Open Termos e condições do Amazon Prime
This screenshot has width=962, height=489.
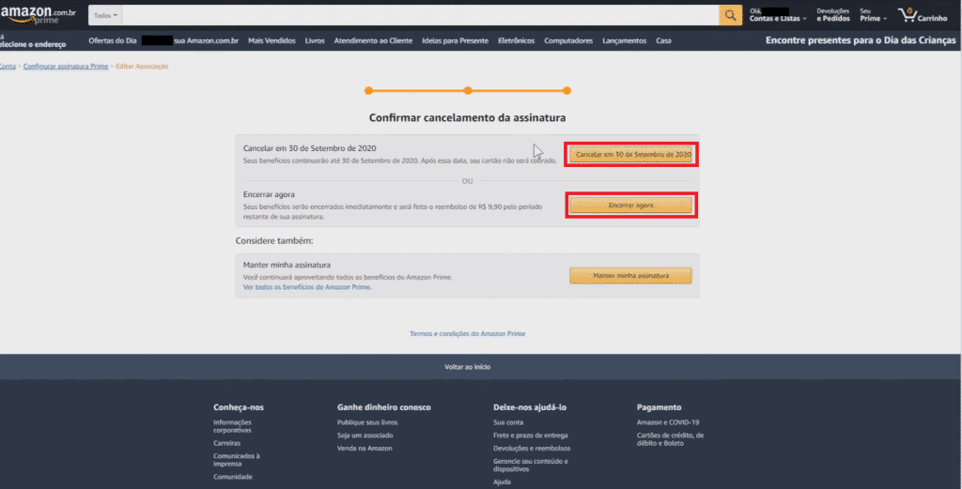pos(468,333)
